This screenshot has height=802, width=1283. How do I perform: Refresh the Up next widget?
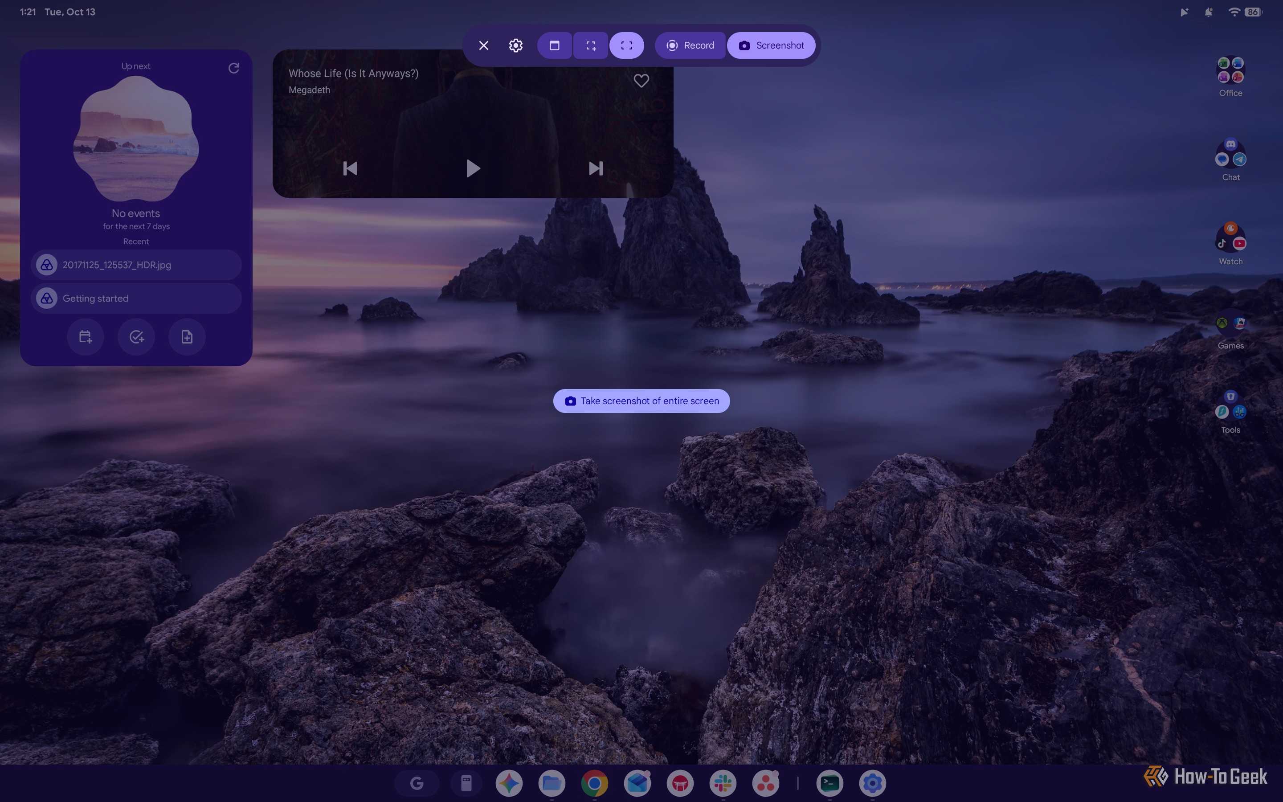pos(234,68)
